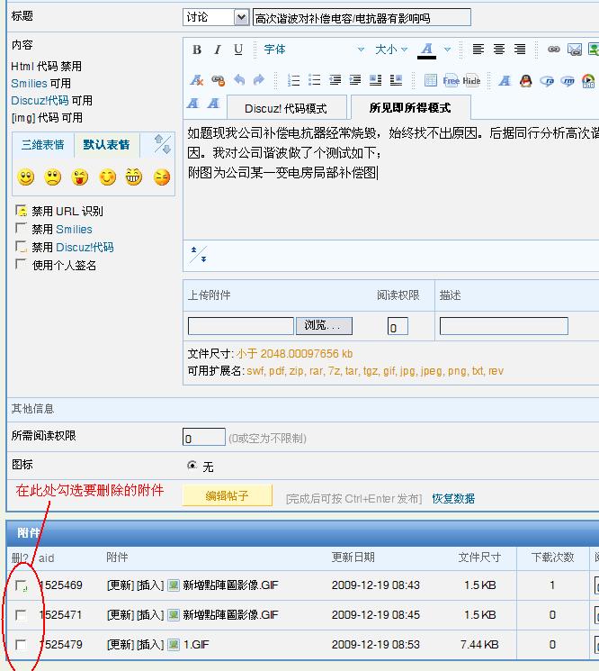Click [更新] for attachment 1525469

(120, 585)
